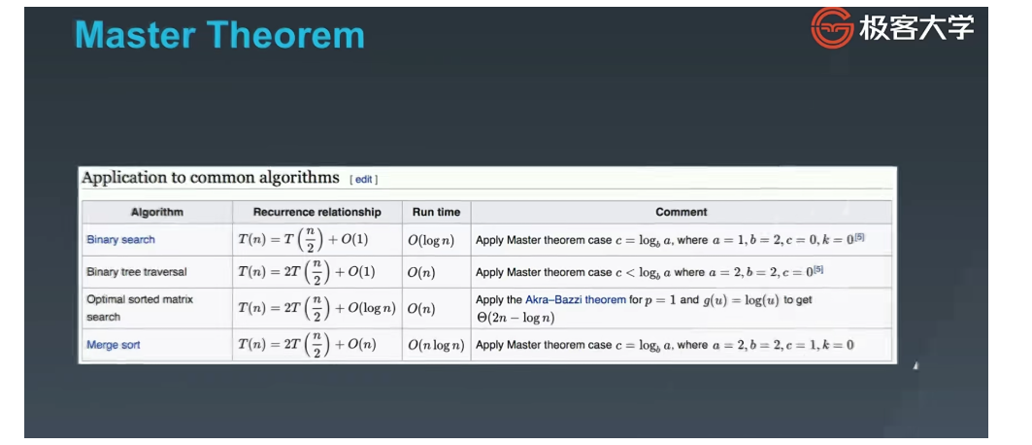
Task: Click the 'Algorithm' column header
Action: pyautogui.click(x=156, y=212)
